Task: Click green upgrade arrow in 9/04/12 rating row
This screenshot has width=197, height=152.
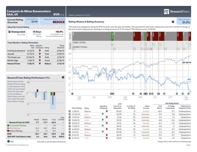Action: [x=103, y=120]
